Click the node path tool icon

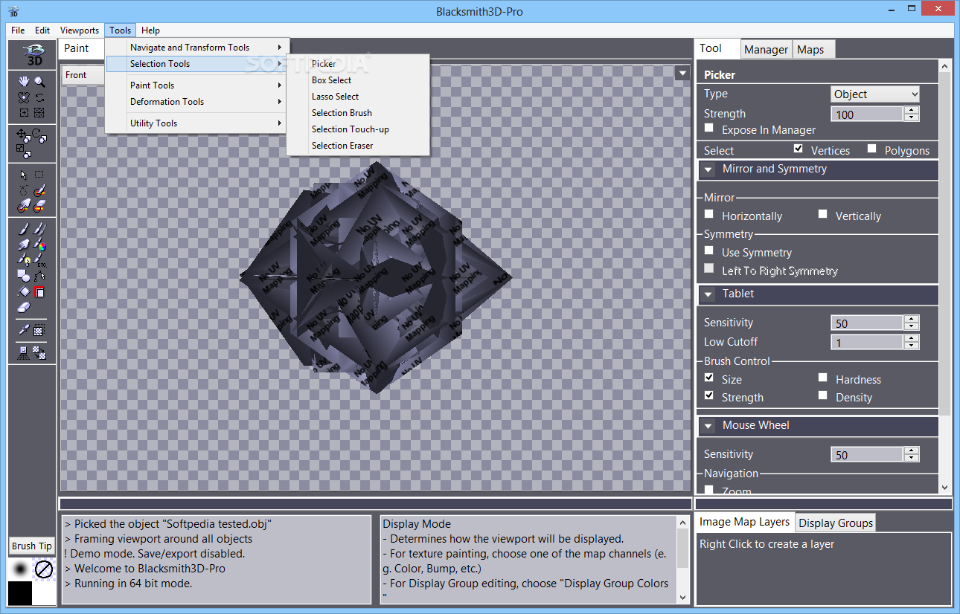click(x=39, y=276)
